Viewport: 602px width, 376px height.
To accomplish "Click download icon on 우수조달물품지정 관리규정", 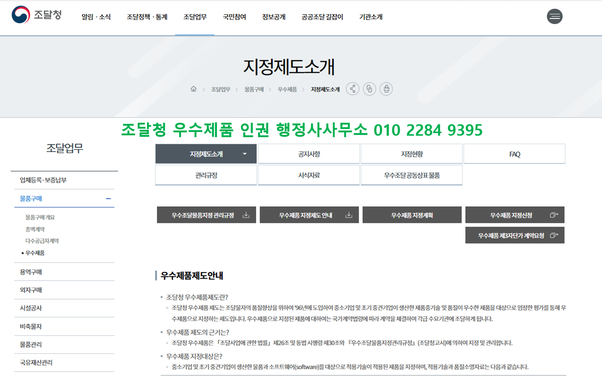I will pos(246,215).
